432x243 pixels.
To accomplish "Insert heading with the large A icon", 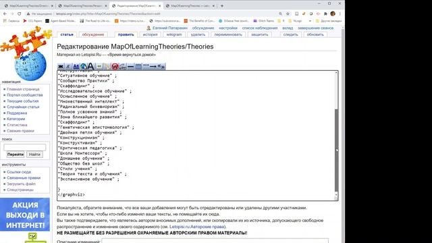I will [x=90, y=66].
